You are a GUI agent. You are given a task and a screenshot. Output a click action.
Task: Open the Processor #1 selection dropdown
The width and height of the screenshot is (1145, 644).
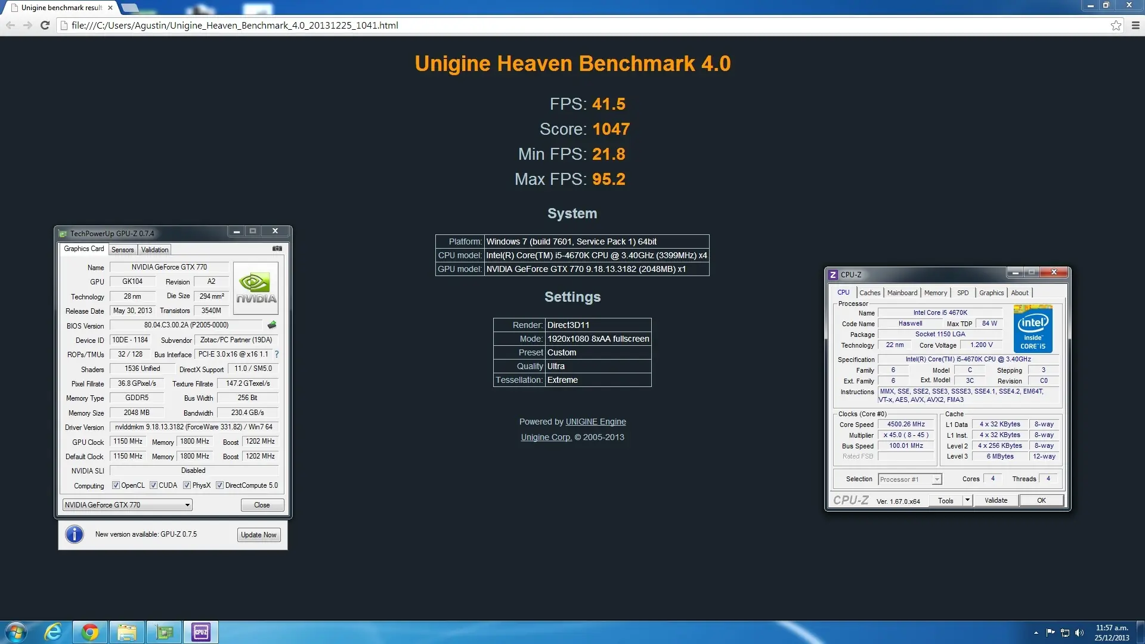909,479
